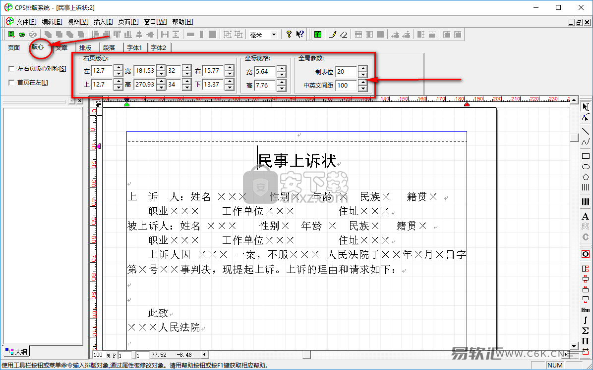
Task: Click the context help pointer icon
Action: coord(300,34)
